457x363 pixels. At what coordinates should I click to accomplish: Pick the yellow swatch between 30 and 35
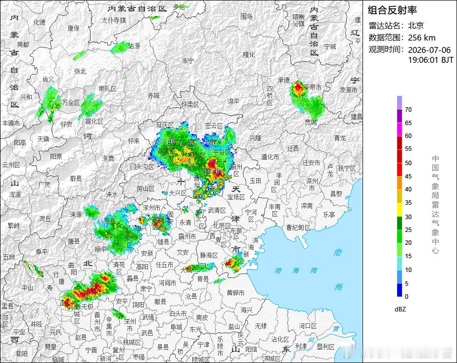click(x=399, y=210)
